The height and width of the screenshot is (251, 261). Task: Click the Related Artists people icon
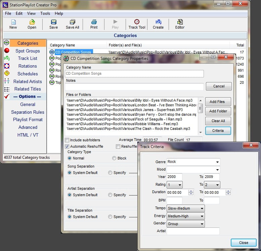click(x=7, y=81)
